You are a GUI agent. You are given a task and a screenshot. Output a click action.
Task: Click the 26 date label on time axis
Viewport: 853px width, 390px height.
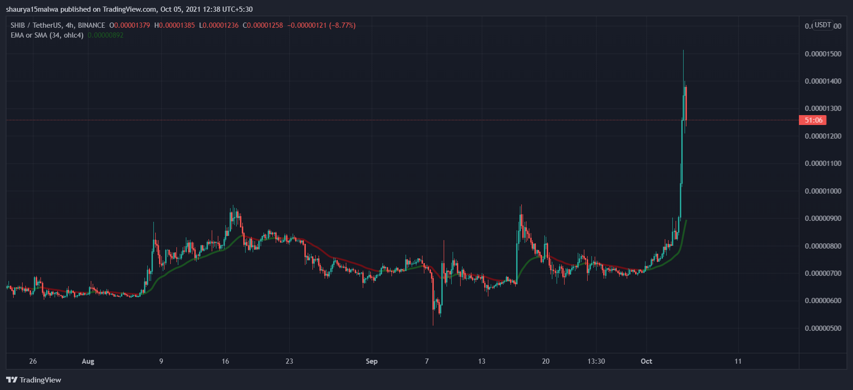coord(33,361)
